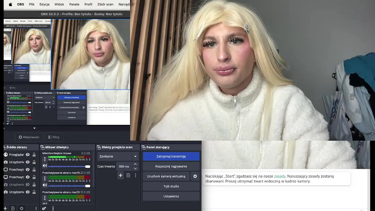Click the Mikrofon/Wejście liniowe level meter
This screenshot has height=211, width=375.
tap(69, 158)
